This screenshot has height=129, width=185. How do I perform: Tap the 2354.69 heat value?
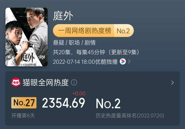point(64,103)
